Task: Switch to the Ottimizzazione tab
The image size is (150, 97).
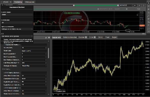Action: [29, 2]
